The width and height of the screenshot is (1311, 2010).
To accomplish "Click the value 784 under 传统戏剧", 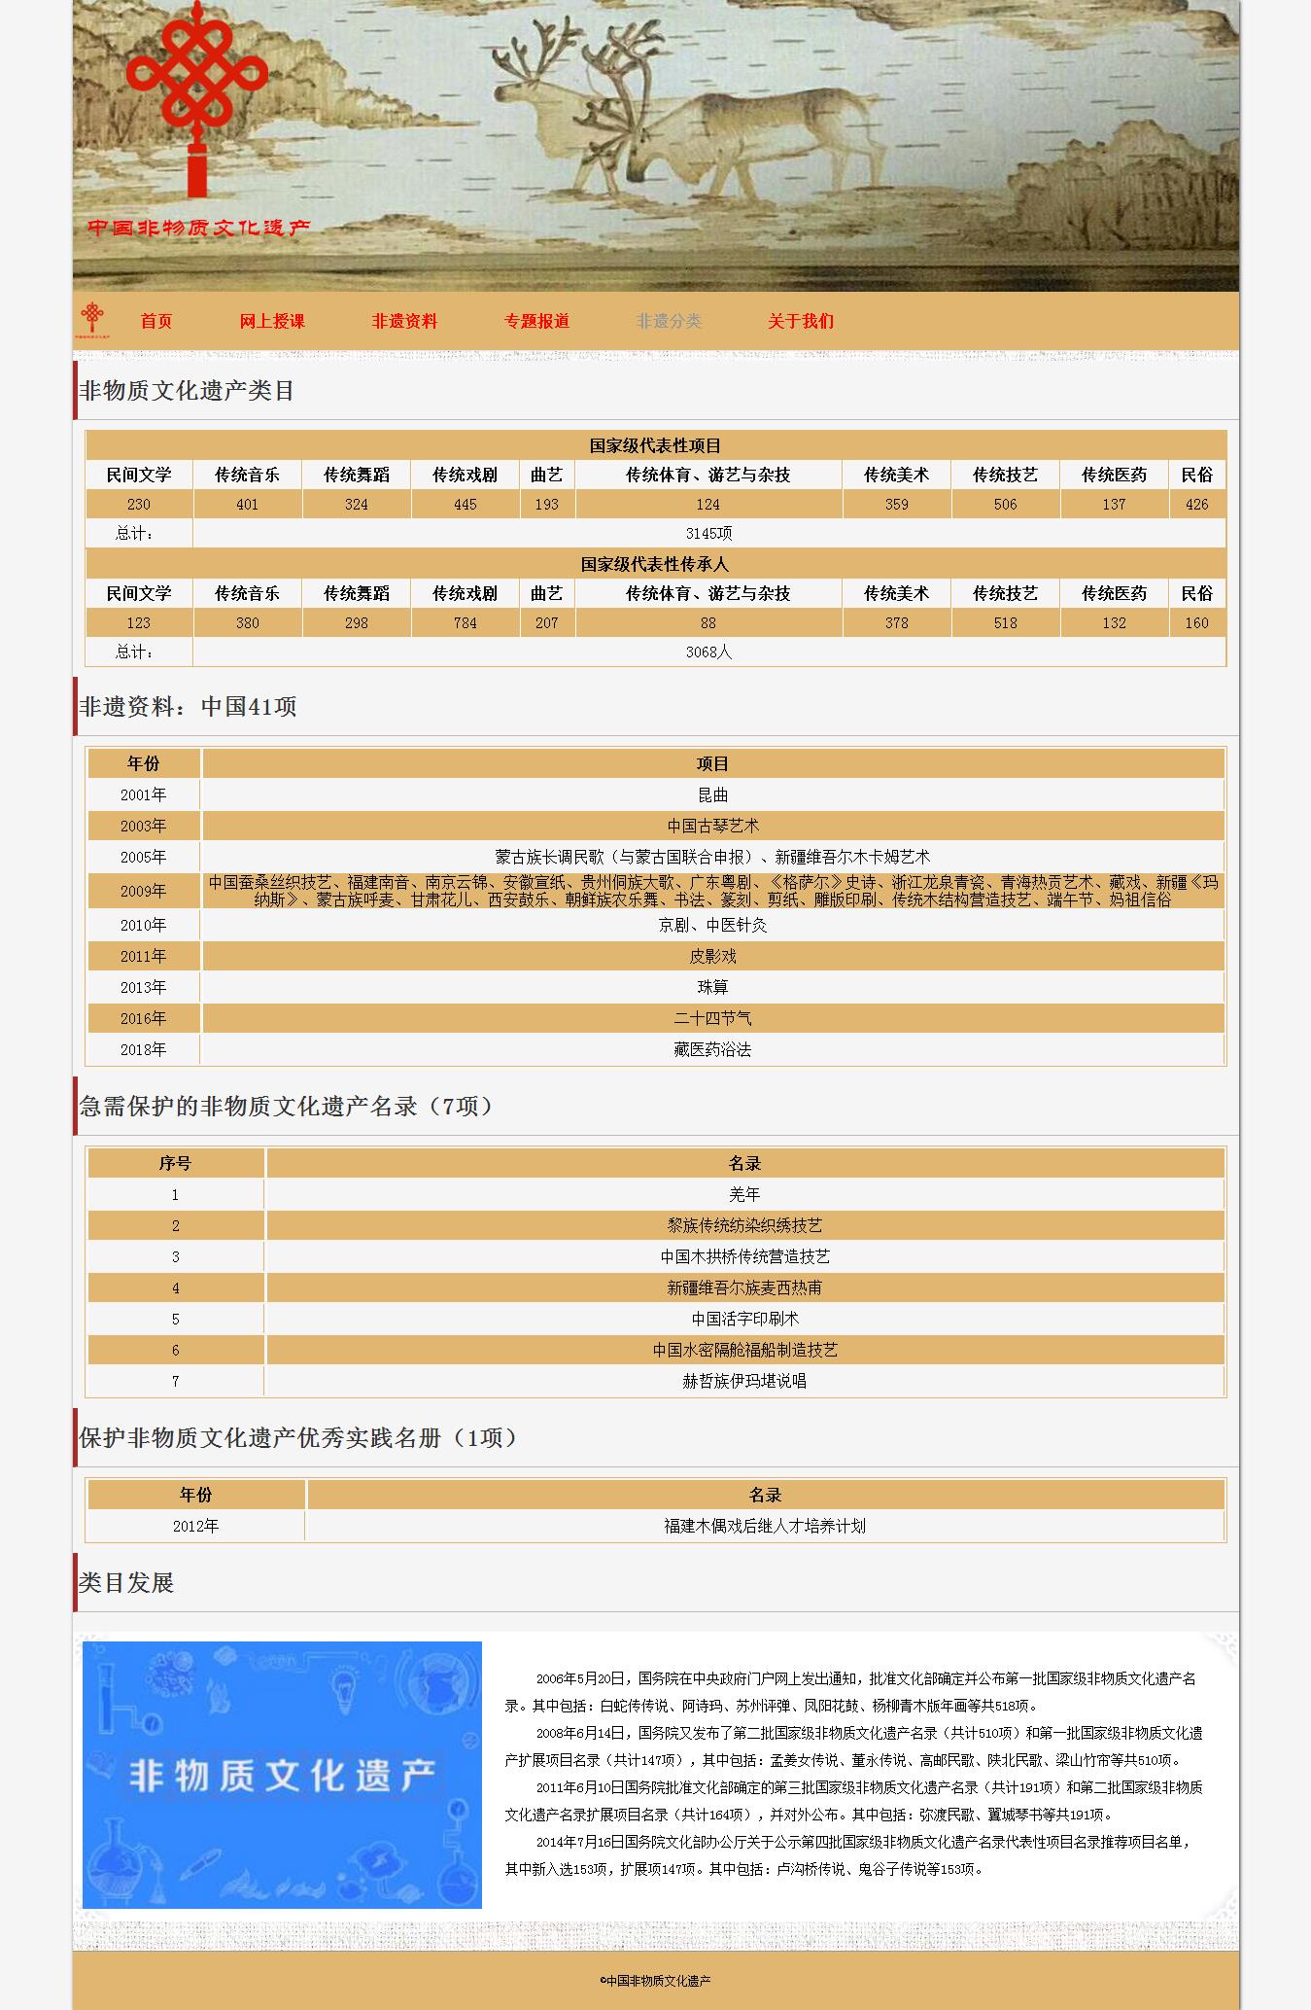I will pyautogui.click(x=466, y=622).
